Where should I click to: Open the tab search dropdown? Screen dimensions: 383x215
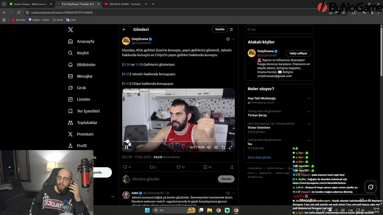click(x=4, y=4)
